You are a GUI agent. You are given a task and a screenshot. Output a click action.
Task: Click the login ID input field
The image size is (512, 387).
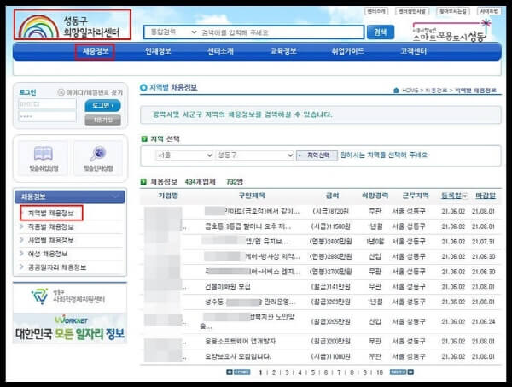(47, 104)
